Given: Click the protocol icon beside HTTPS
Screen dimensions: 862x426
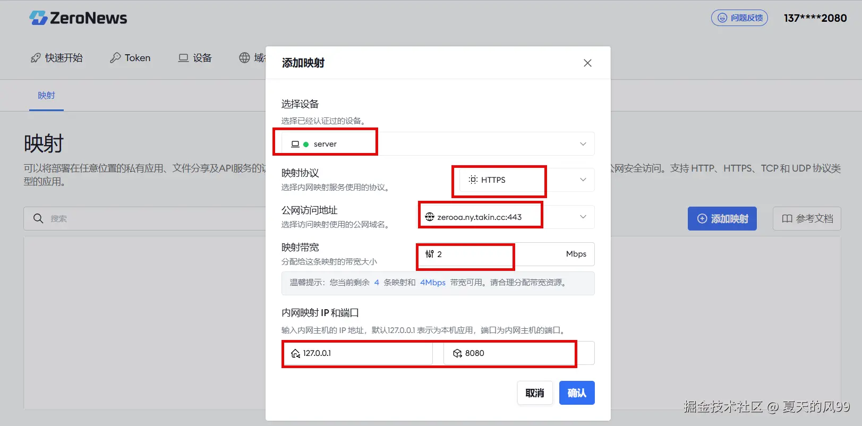Looking at the screenshot, I should 473,180.
